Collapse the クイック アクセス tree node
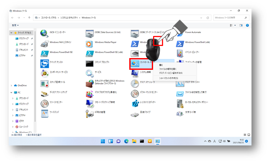This screenshot has width=269, height=163. tap(11, 33)
